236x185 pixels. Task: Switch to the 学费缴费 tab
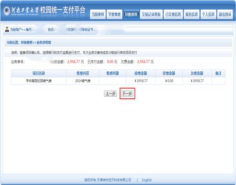click(114, 14)
